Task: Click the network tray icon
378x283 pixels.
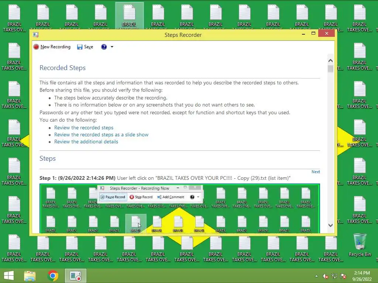Action: click(x=334, y=276)
